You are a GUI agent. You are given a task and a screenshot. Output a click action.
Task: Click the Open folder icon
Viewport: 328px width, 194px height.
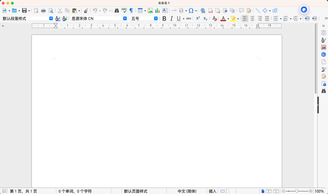(14, 10)
